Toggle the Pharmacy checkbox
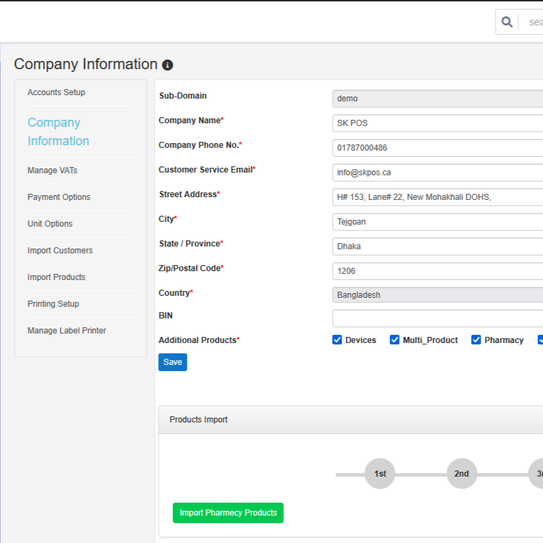Screen dimensions: 543x543 [476, 340]
